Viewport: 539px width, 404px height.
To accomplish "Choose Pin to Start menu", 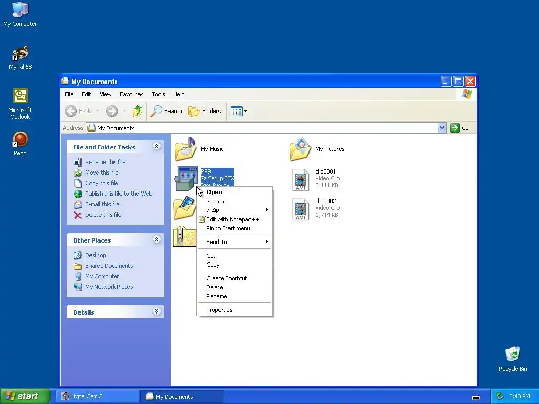I will click(234, 228).
